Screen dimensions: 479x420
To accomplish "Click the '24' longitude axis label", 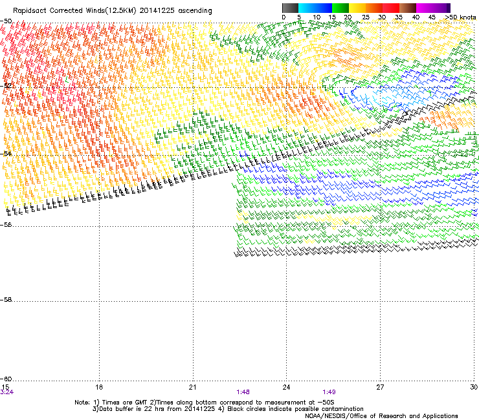I will coord(286,387).
